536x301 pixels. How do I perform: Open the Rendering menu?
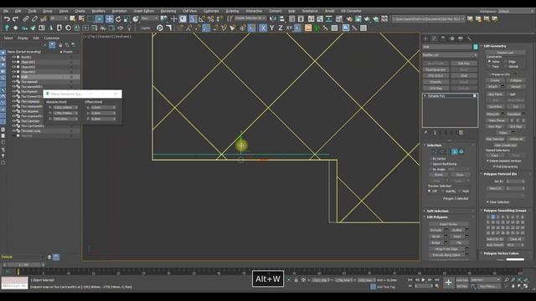click(168, 11)
